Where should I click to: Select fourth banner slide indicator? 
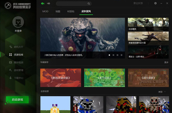coord(121,55)
